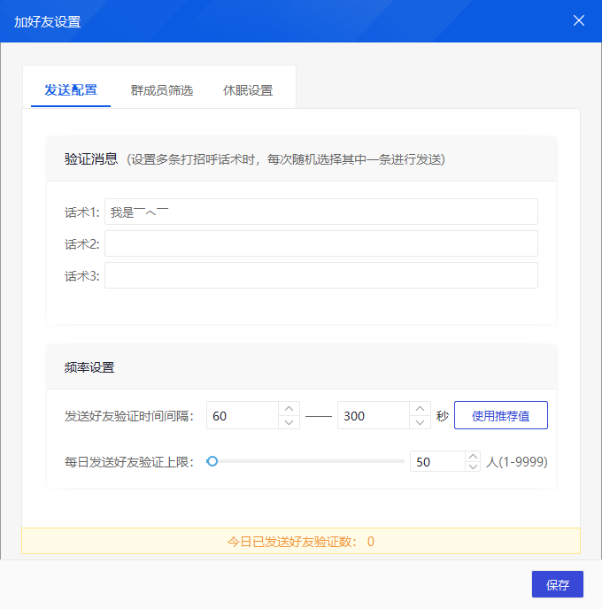Click the 话术2 input field
Image resolution: width=602 pixels, height=609 pixels.
tap(320, 243)
